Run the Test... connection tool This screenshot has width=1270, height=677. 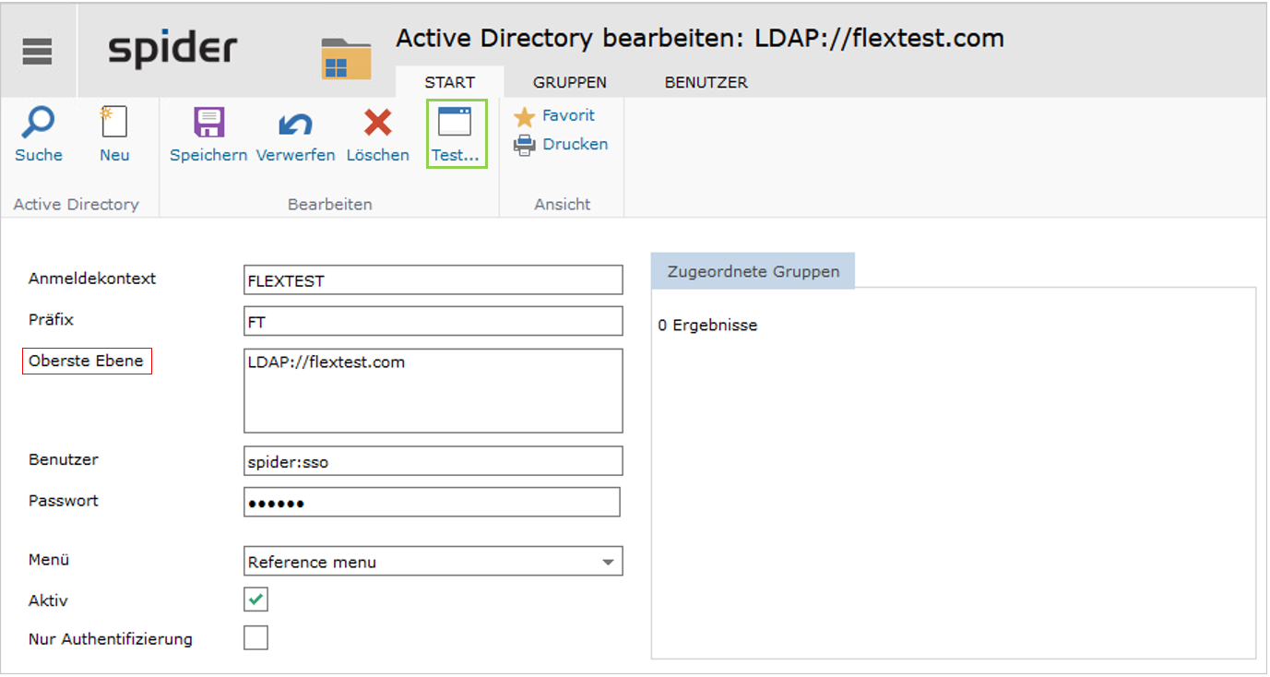(x=456, y=134)
